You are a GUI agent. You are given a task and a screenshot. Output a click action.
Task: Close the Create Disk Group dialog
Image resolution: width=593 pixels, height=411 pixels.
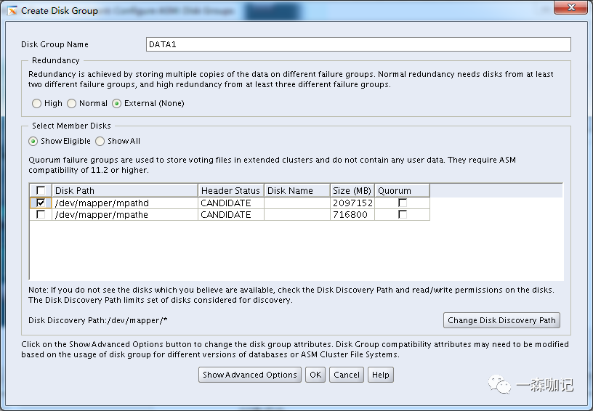(x=571, y=7)
